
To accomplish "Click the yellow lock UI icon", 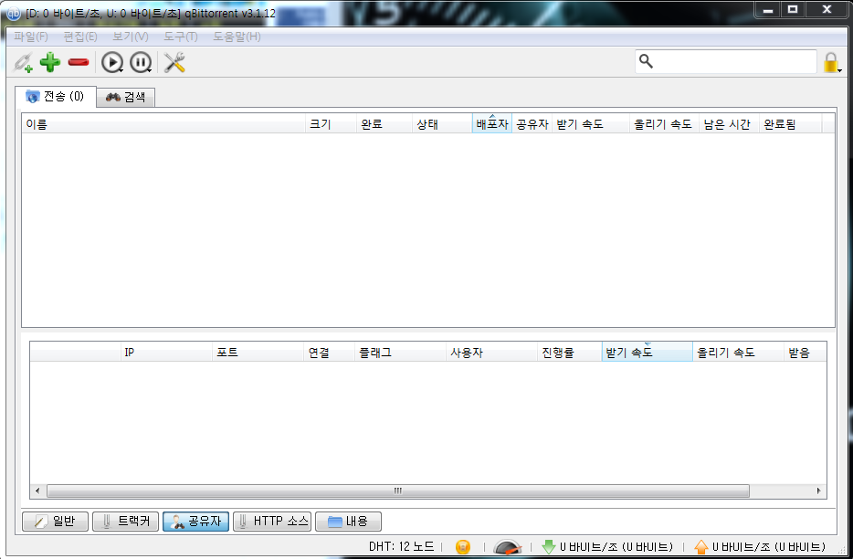I will click(831, 62).
